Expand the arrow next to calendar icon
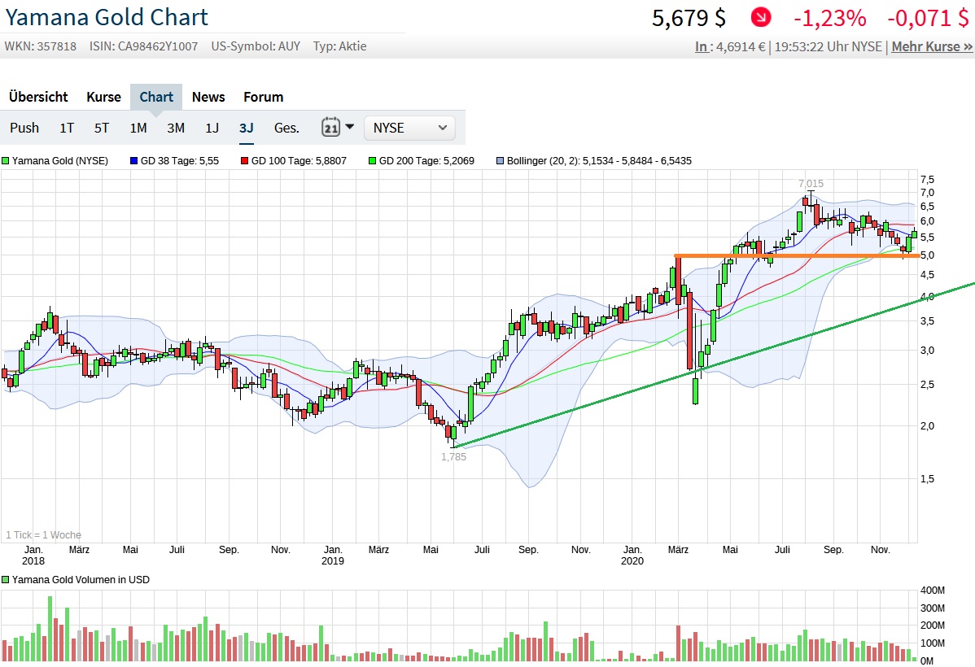975x667 pixels. pos(350,127)
